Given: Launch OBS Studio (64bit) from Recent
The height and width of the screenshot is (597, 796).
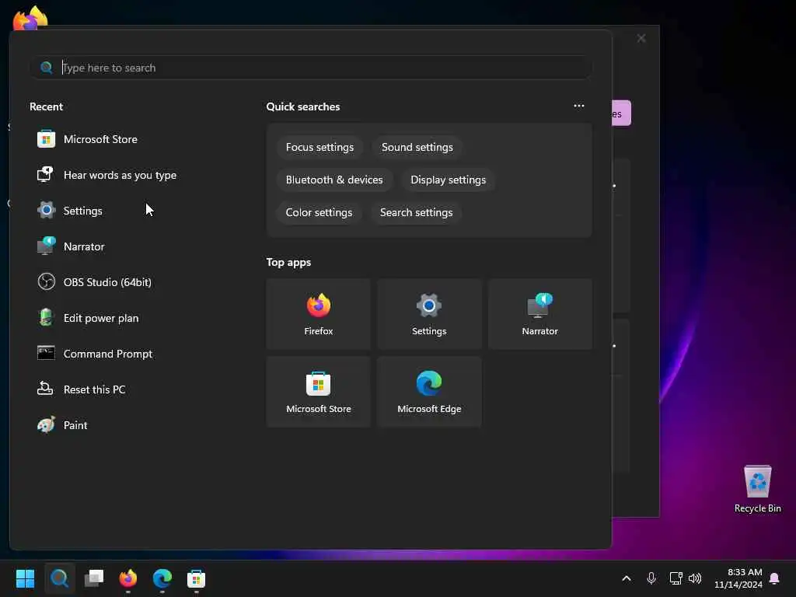Looking at the screenshot, I should click(x=94, y=282).
